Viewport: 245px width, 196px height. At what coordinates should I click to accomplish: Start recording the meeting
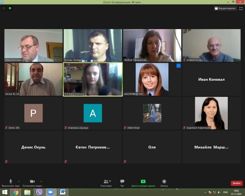coord(164,183)
